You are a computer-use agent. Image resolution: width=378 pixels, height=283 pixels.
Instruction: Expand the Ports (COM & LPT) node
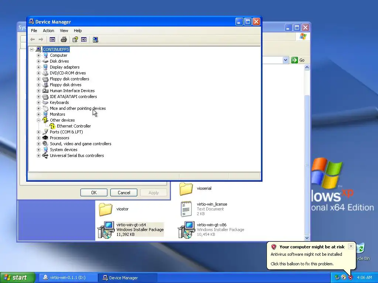[38, 132]
